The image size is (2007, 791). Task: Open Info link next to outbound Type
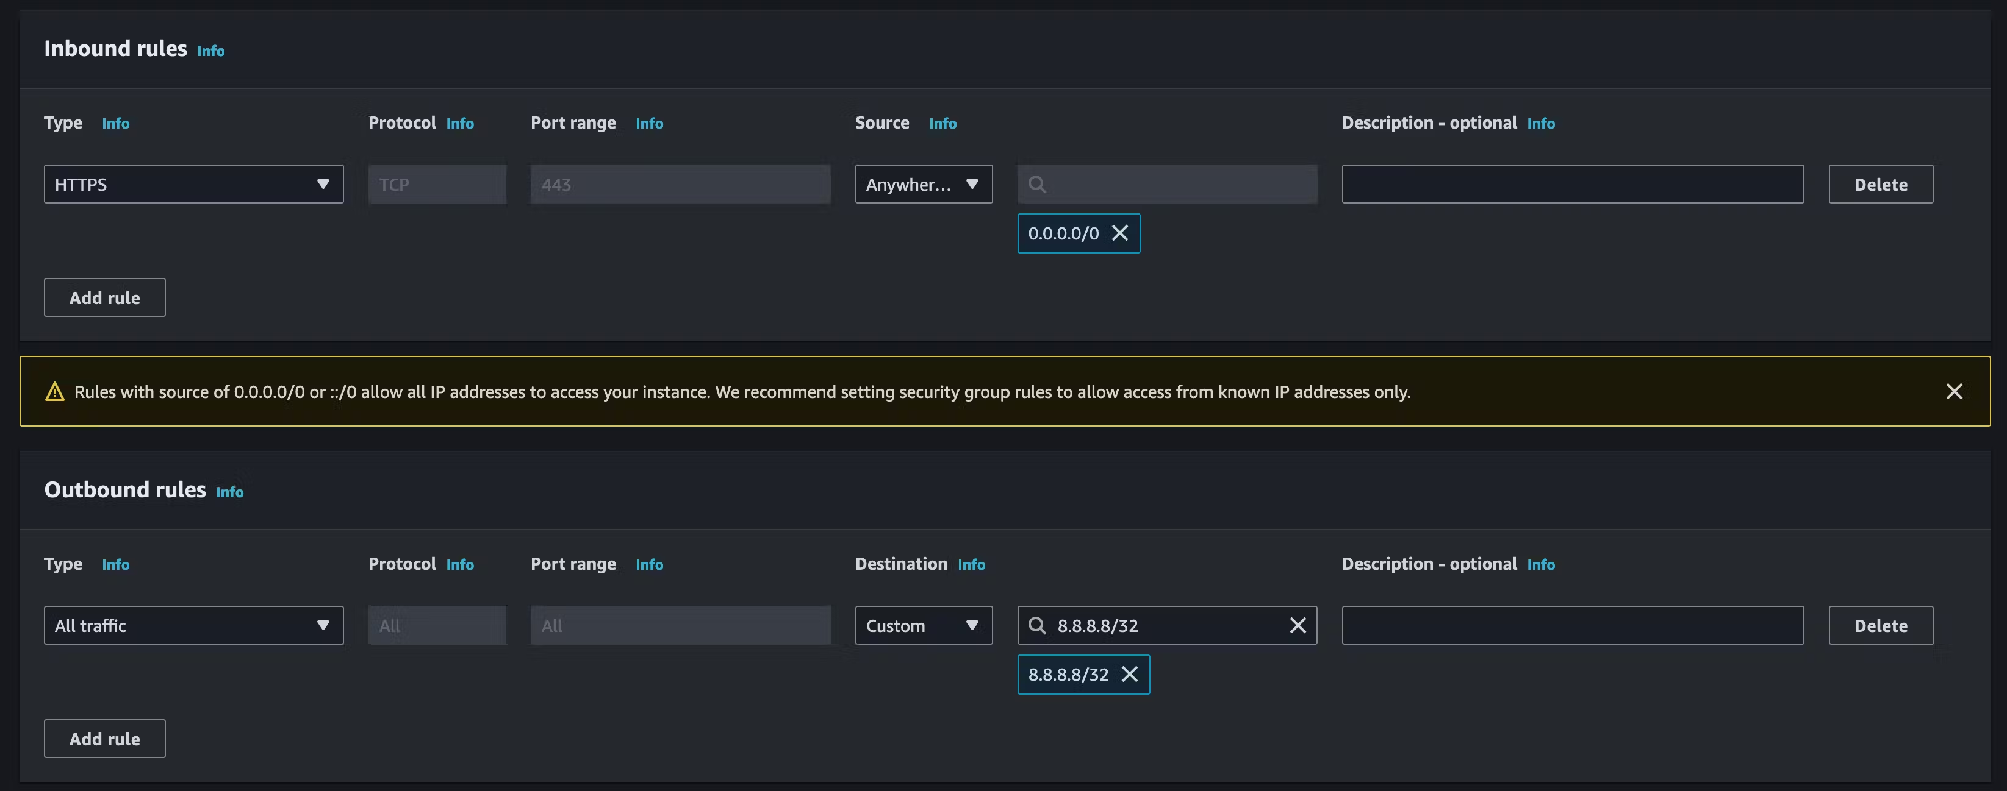point(115,564)
